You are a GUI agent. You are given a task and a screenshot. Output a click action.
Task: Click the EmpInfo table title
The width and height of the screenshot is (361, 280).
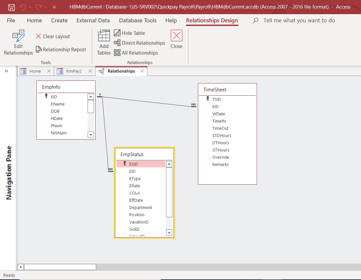[x=51, y=87]
